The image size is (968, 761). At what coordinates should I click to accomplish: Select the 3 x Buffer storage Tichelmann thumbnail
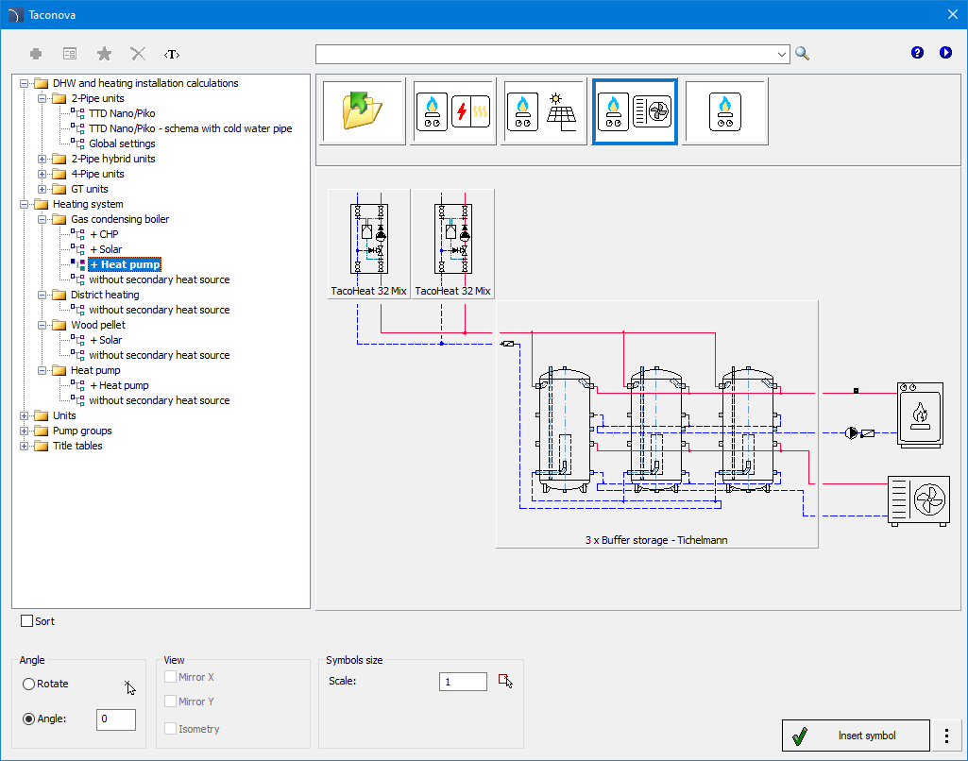pos(656,425)
